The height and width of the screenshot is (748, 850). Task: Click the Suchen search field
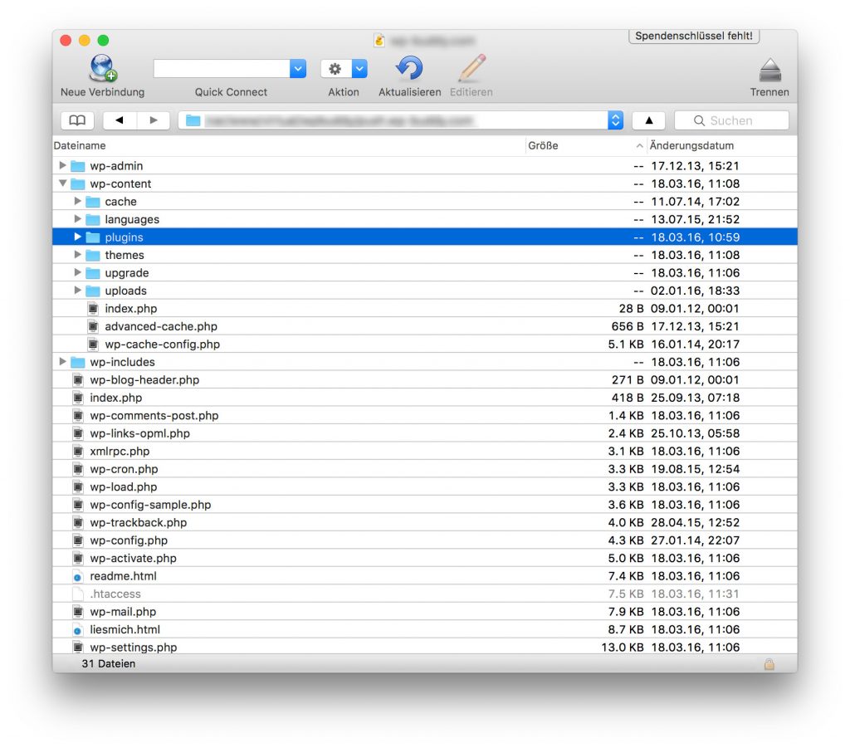[731, 120]
